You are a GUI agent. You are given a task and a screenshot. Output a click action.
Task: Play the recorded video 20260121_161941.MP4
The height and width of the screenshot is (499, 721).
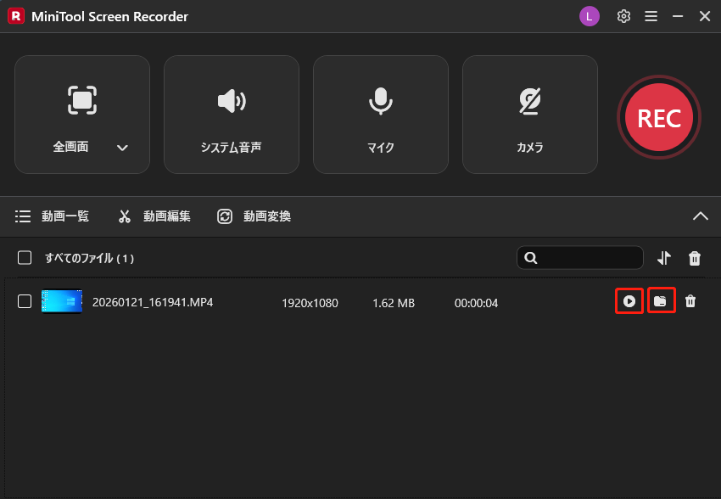tap(629, 300)
